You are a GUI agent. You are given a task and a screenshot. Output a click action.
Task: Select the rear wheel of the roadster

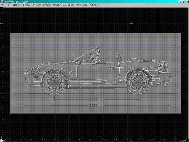point(138,82)
